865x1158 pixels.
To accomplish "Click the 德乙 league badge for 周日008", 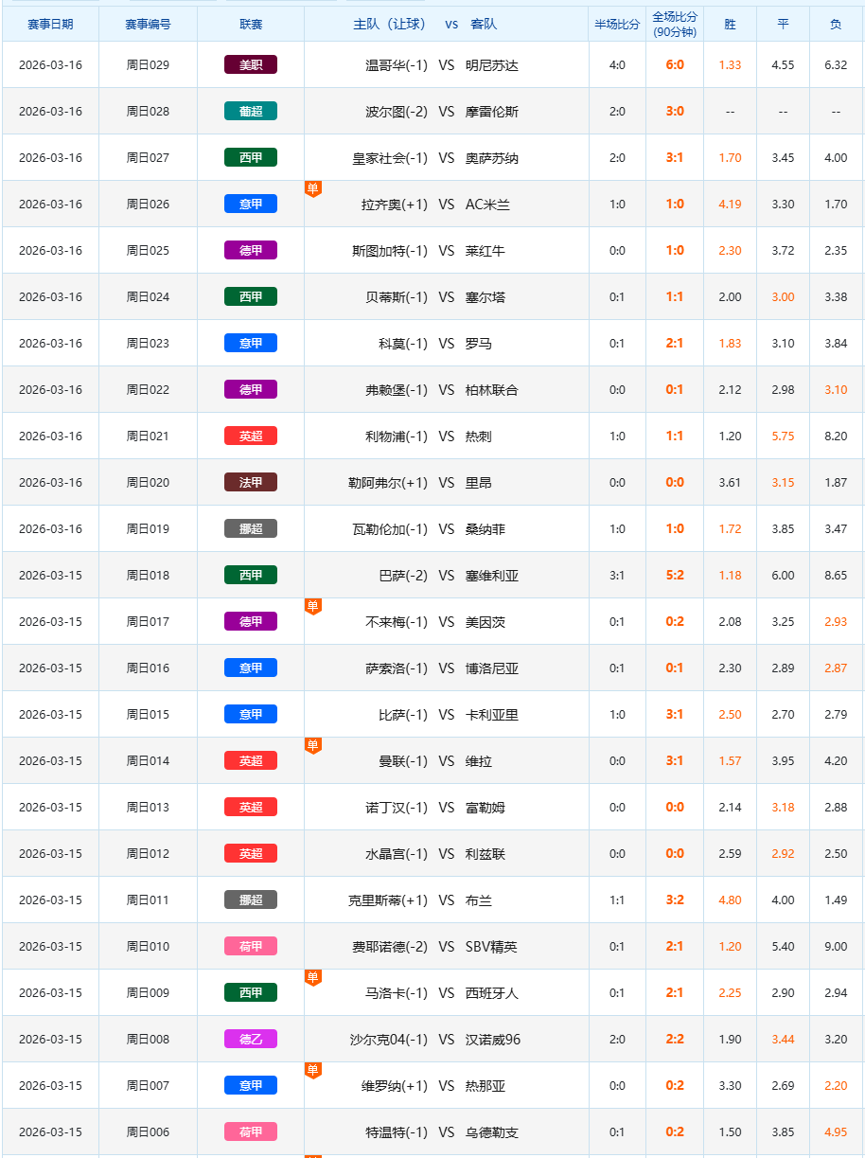I will click(x=251, y=1040).
